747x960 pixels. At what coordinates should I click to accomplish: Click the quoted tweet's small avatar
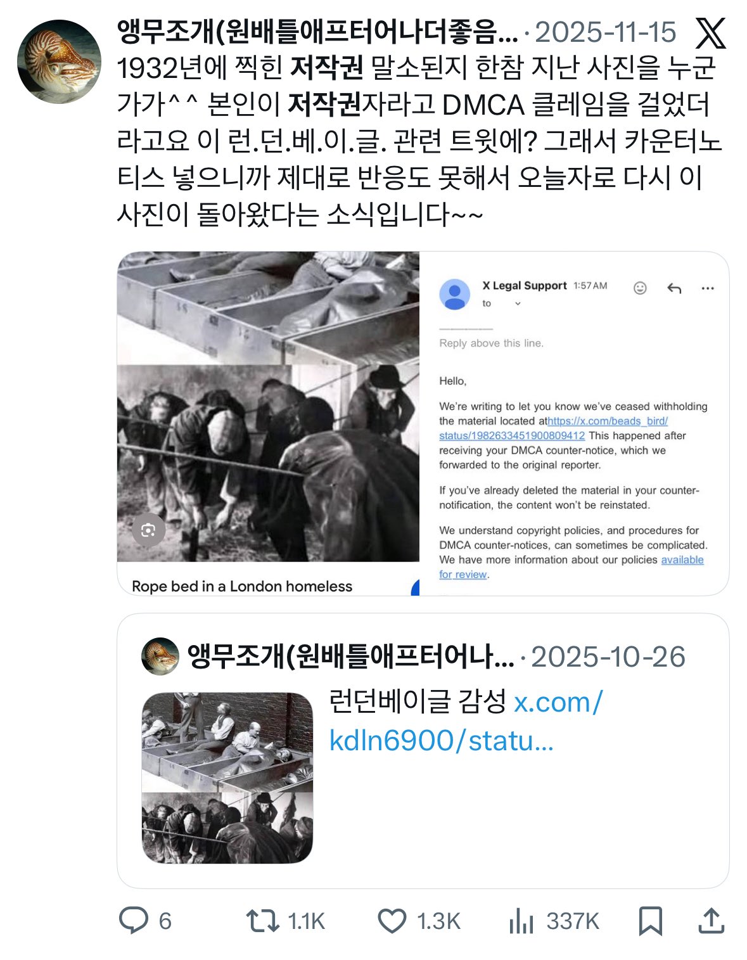pyautogui.click(x=160, y=656)
